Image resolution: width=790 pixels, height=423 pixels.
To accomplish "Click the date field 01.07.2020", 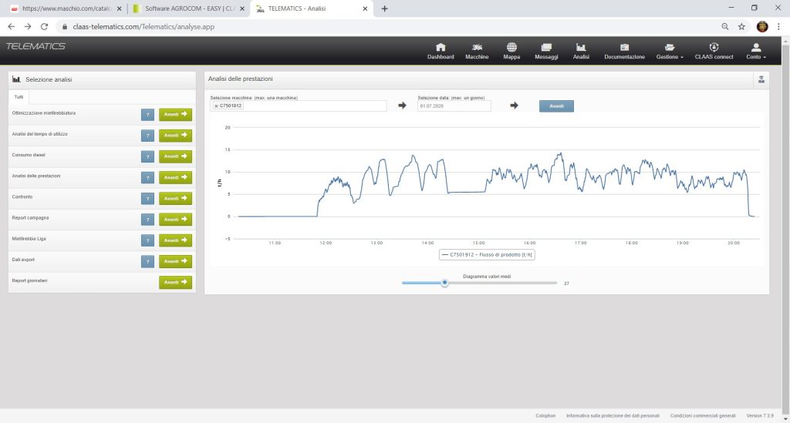I will coord(454,106).
